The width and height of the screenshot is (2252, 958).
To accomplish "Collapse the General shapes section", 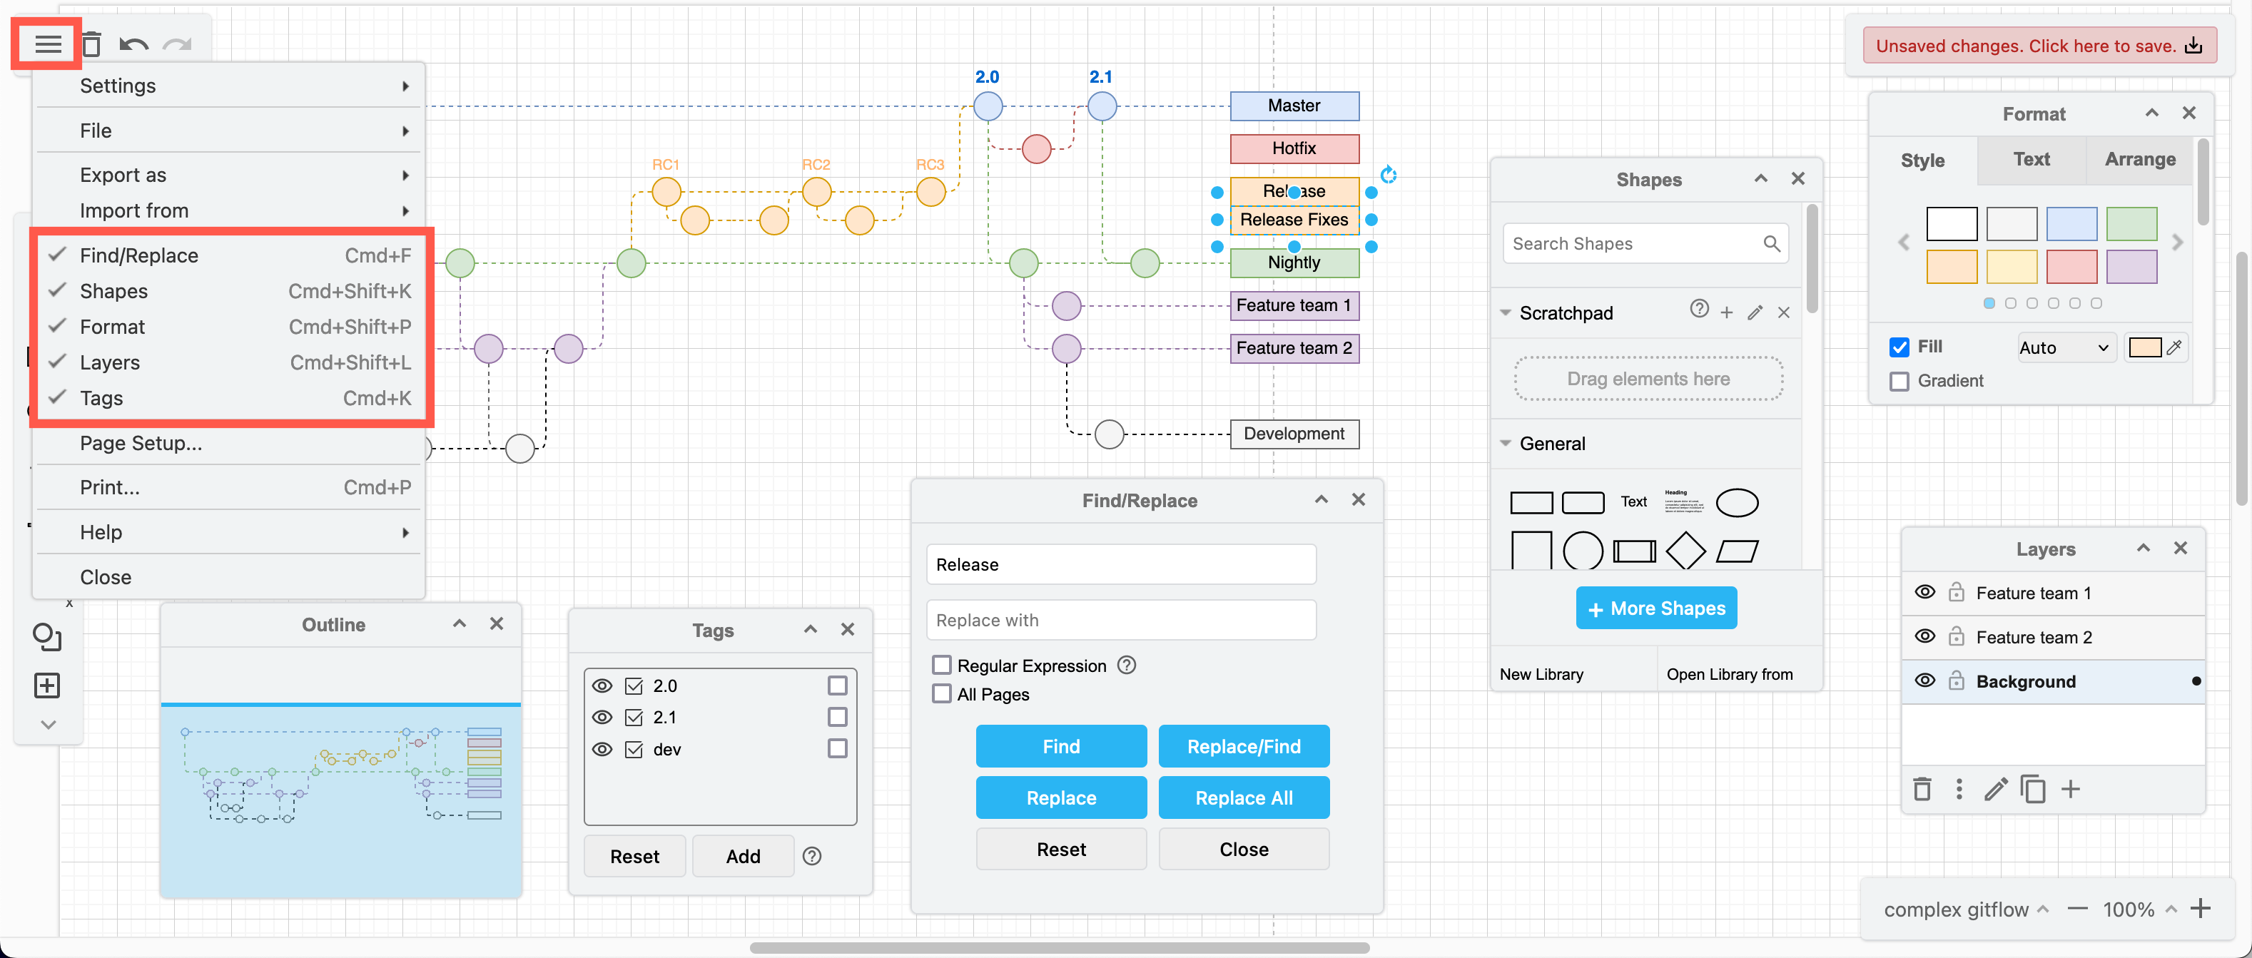I will point(1506,443).
